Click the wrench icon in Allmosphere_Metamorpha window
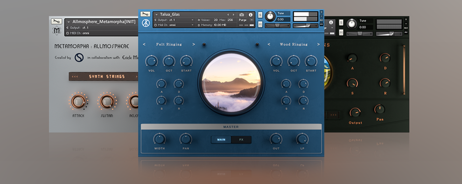Viewport: 462px width, 184px height. (x=56, y=21)
